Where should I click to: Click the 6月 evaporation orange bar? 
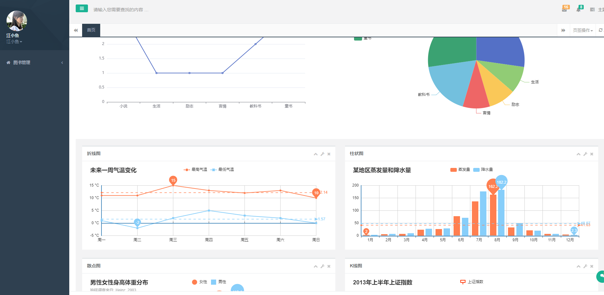pos(457,226)
